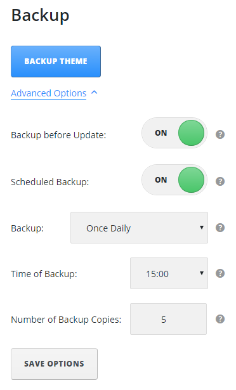The image size is (236, 390).
Task: Collapse Advanced Options using the chevron arrow
Action: click(x=94, y=93)
